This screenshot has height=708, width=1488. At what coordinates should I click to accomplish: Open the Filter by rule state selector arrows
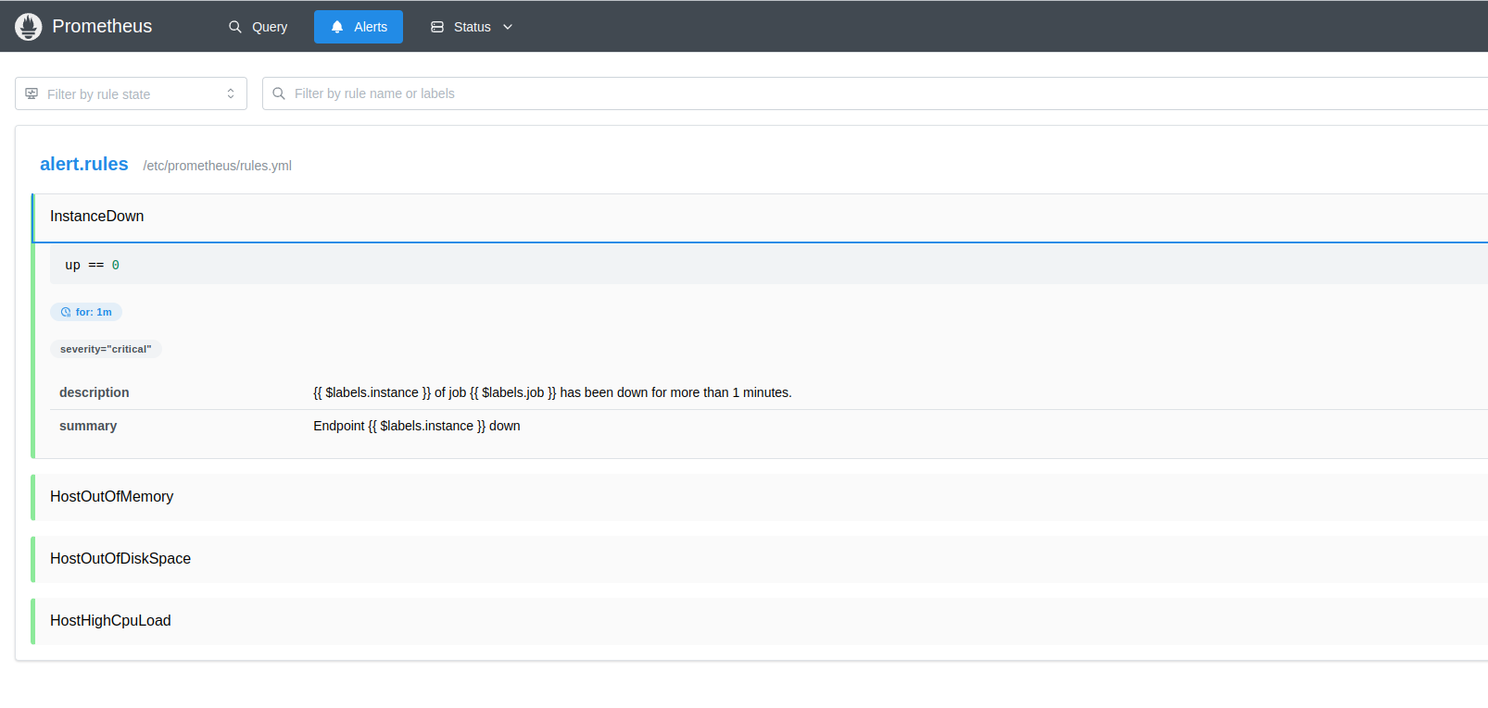(231, 93)
